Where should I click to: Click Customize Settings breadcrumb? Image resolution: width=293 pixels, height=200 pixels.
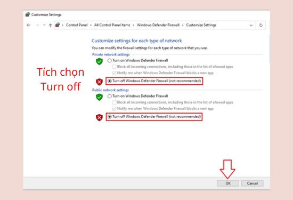[x=201, y=25]
